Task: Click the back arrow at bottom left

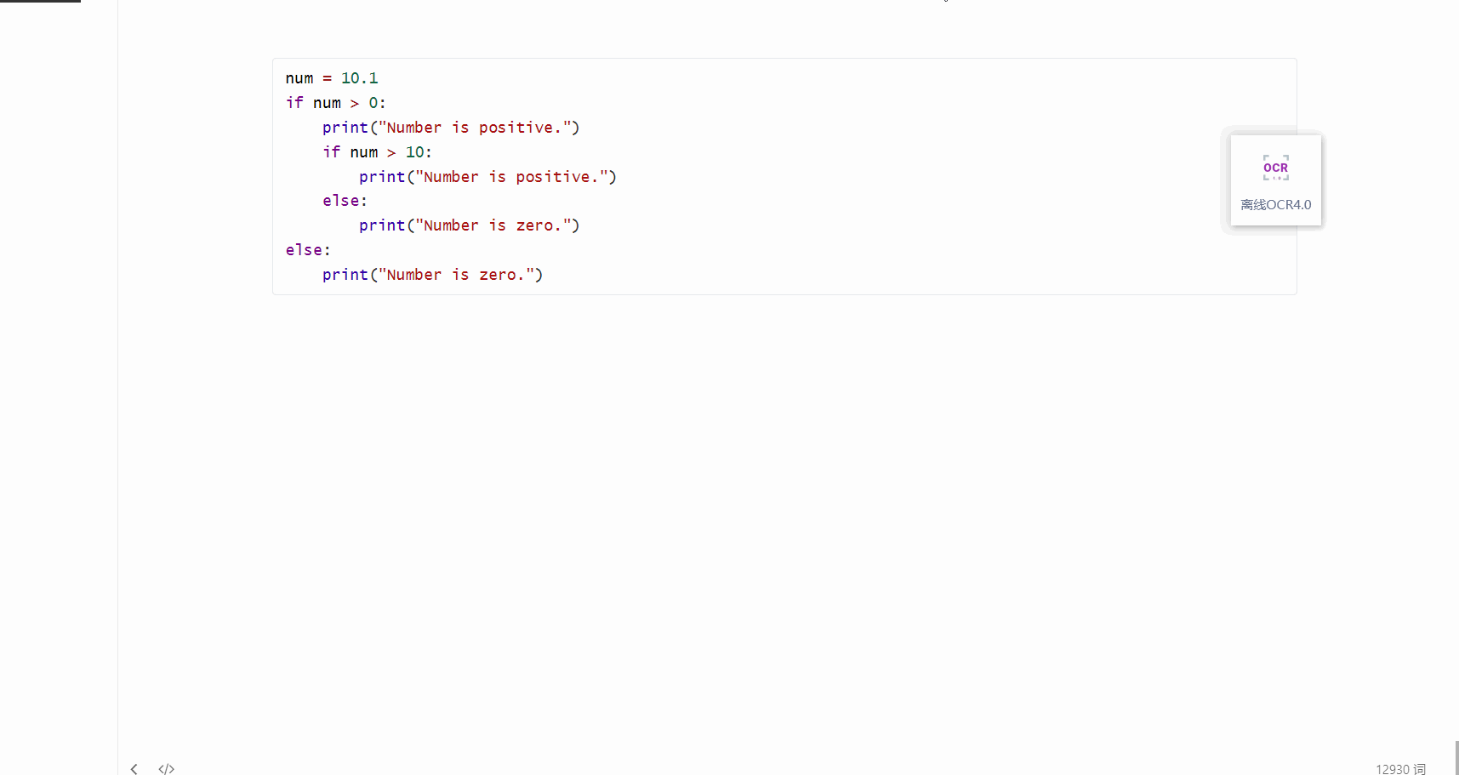Action: pos(134,769)
